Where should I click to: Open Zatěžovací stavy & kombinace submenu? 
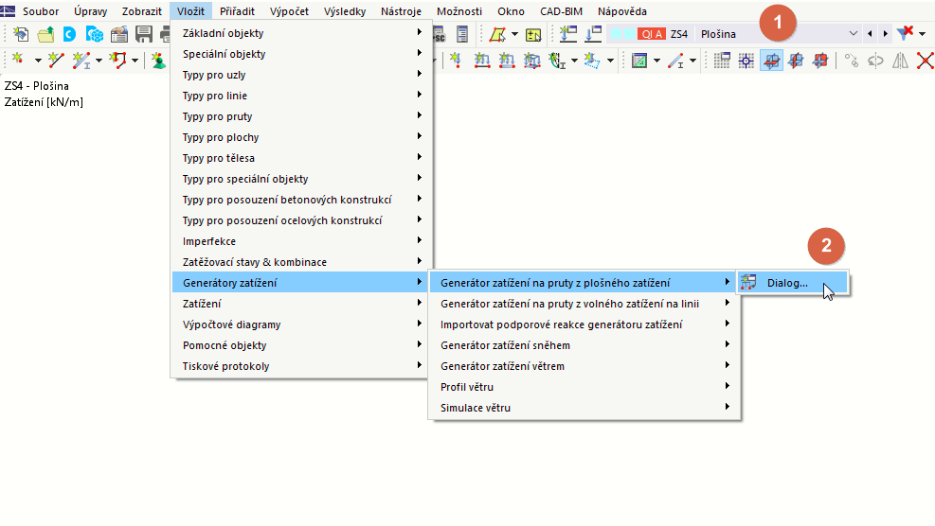click(302, 262)
